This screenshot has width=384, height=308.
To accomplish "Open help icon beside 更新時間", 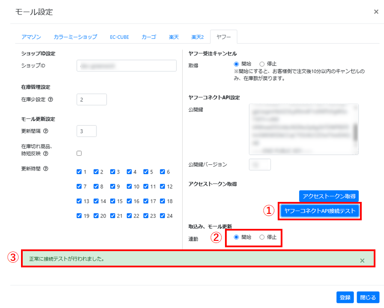I will pos(45,169).
